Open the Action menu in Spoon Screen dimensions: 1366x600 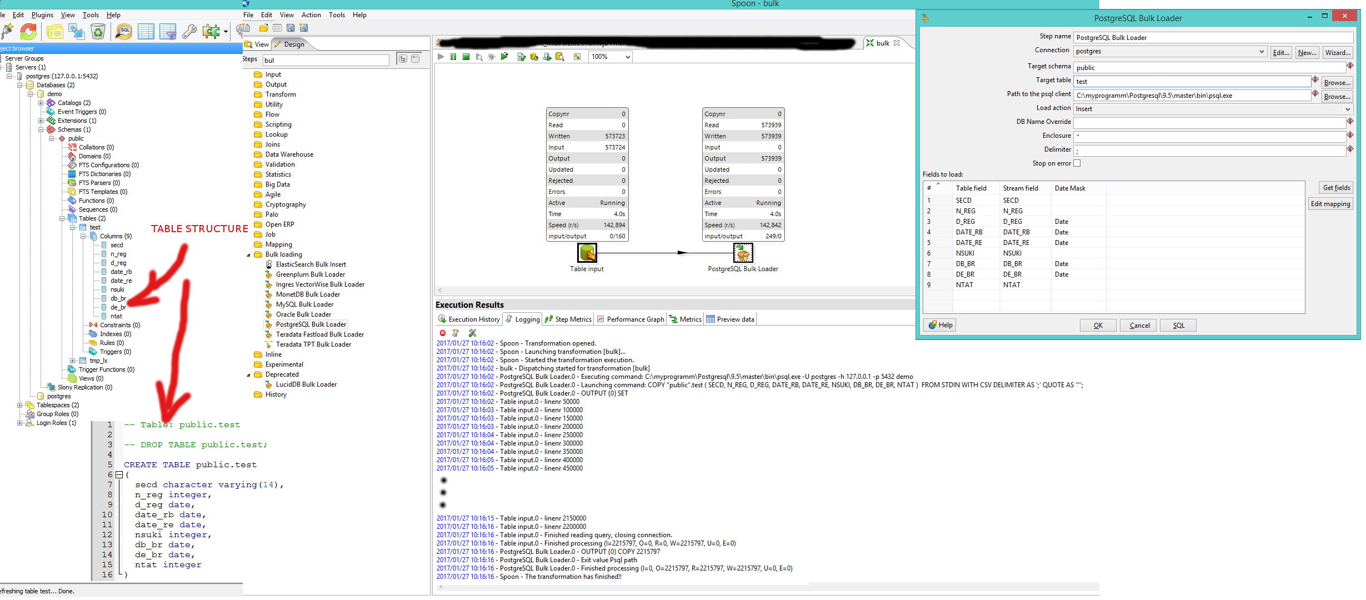click(x=311, y=15)
